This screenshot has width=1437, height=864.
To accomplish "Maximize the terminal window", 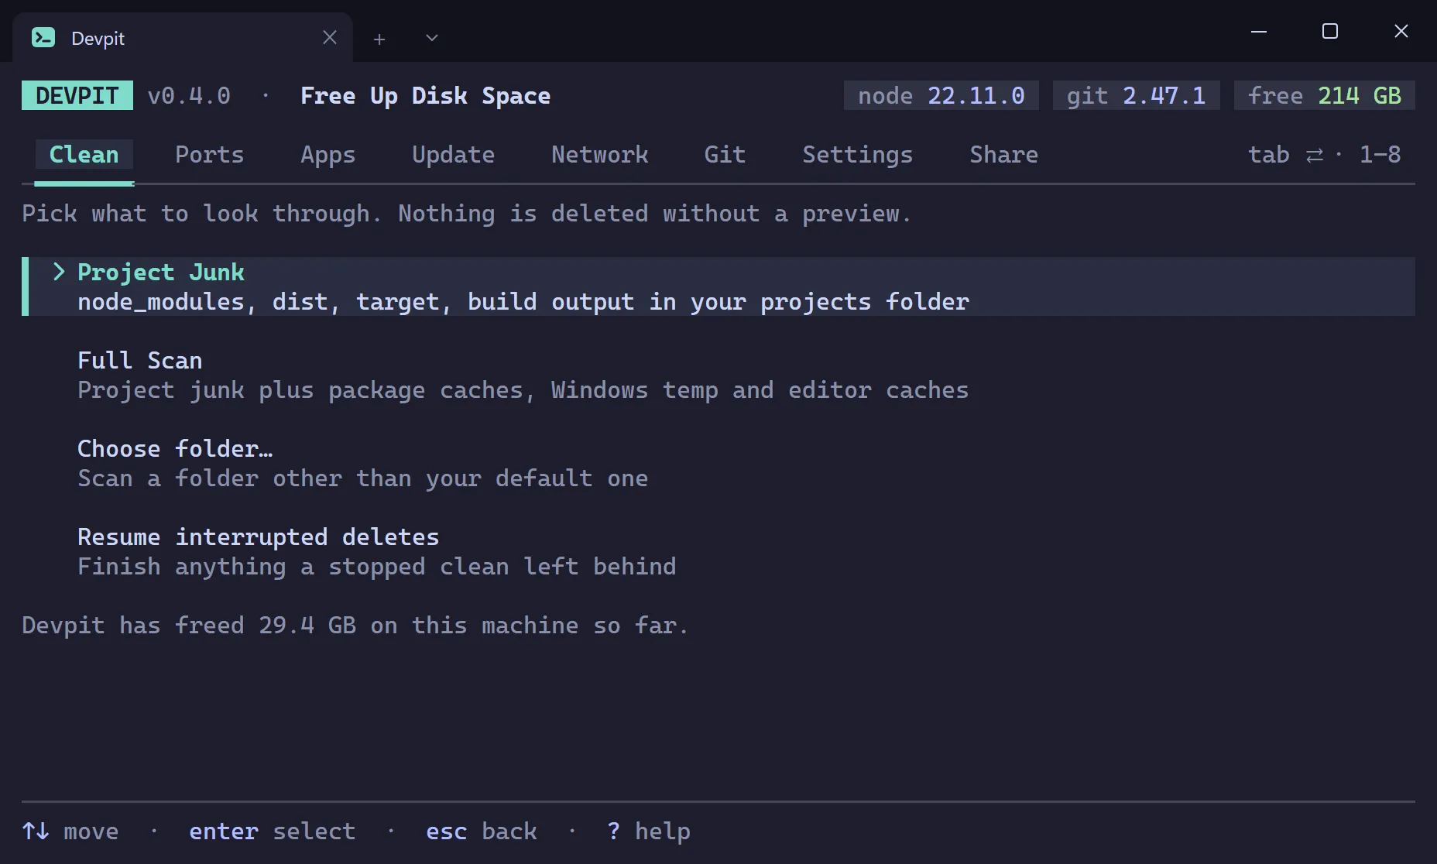I will (1330, 31).
